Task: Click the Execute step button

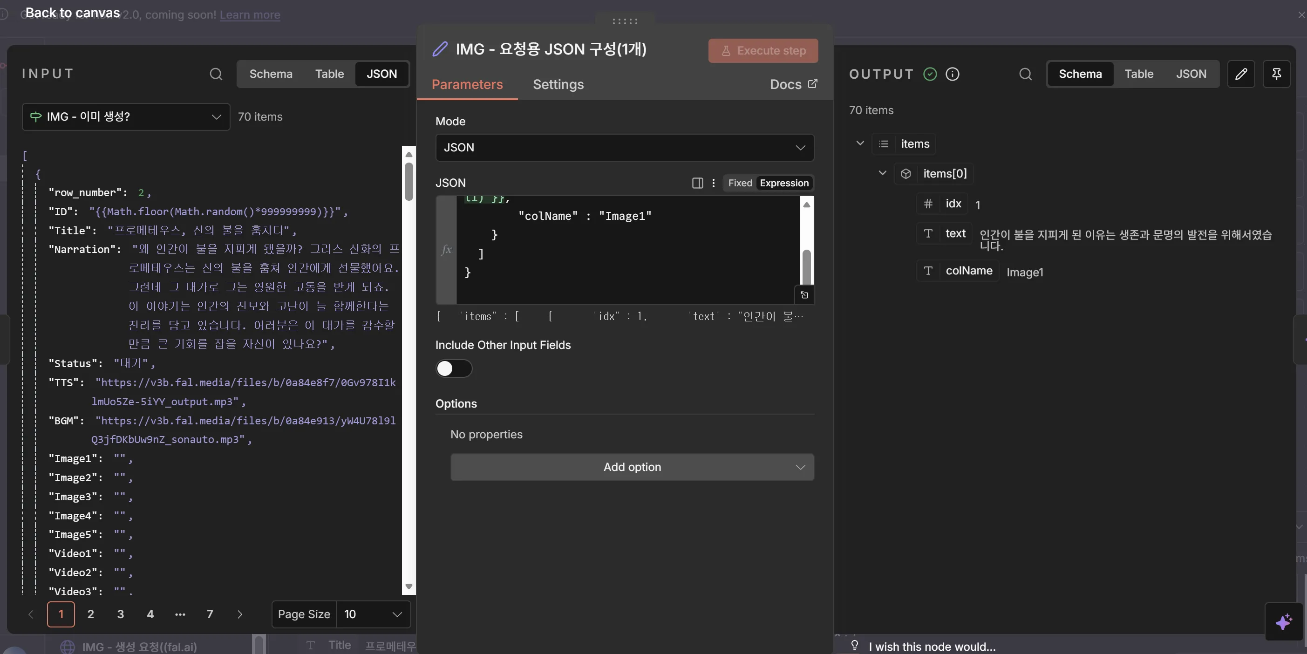Action: tap(762, 51)
